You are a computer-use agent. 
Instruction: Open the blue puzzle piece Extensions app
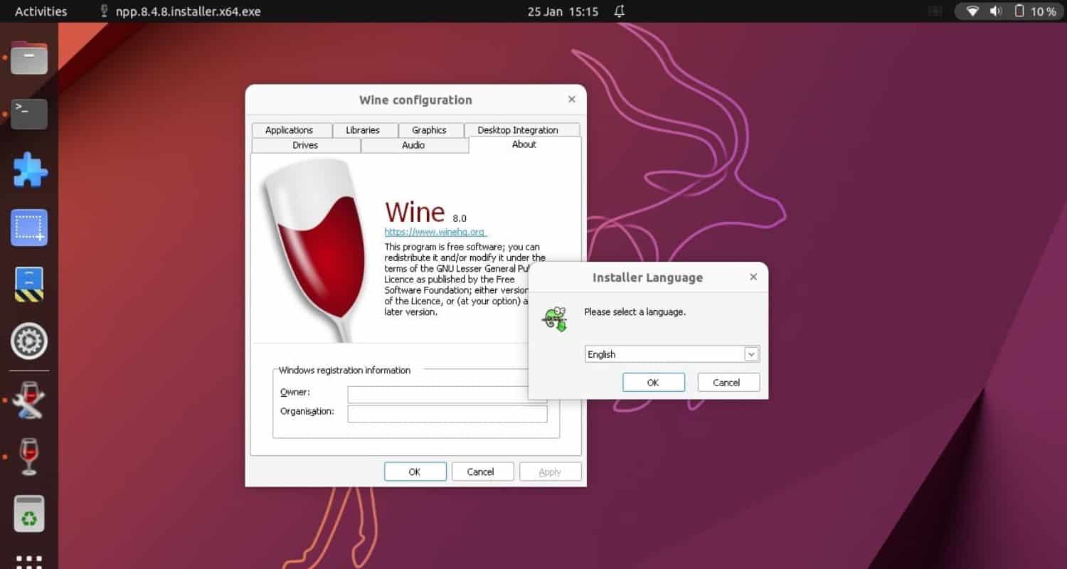pos(30,171)
